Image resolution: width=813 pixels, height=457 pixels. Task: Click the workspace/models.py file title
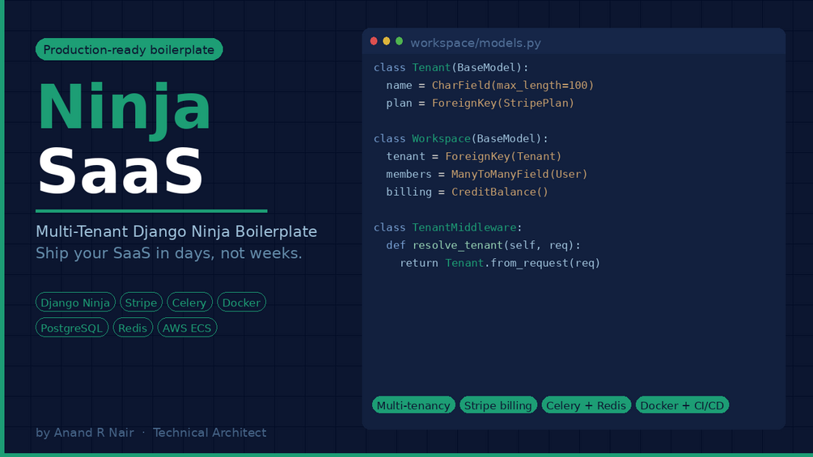[x=476, y=43]
